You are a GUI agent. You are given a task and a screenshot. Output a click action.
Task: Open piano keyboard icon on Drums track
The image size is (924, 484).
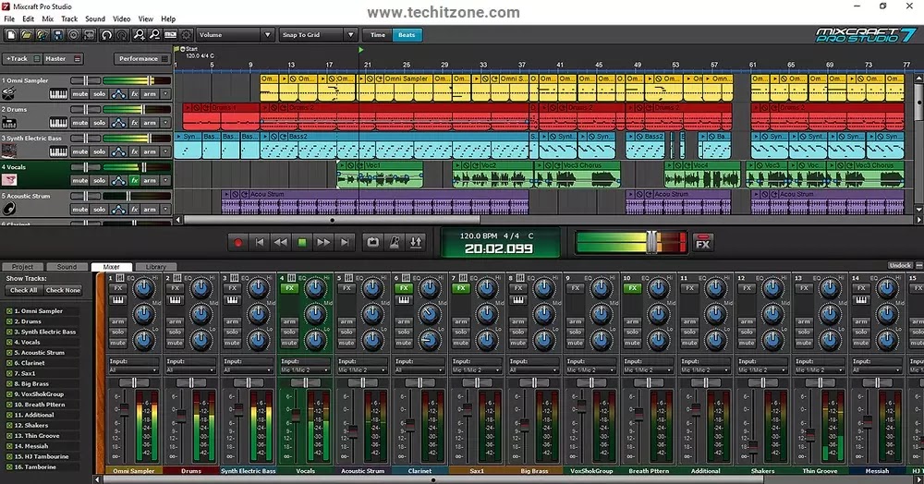coord(57,123)
